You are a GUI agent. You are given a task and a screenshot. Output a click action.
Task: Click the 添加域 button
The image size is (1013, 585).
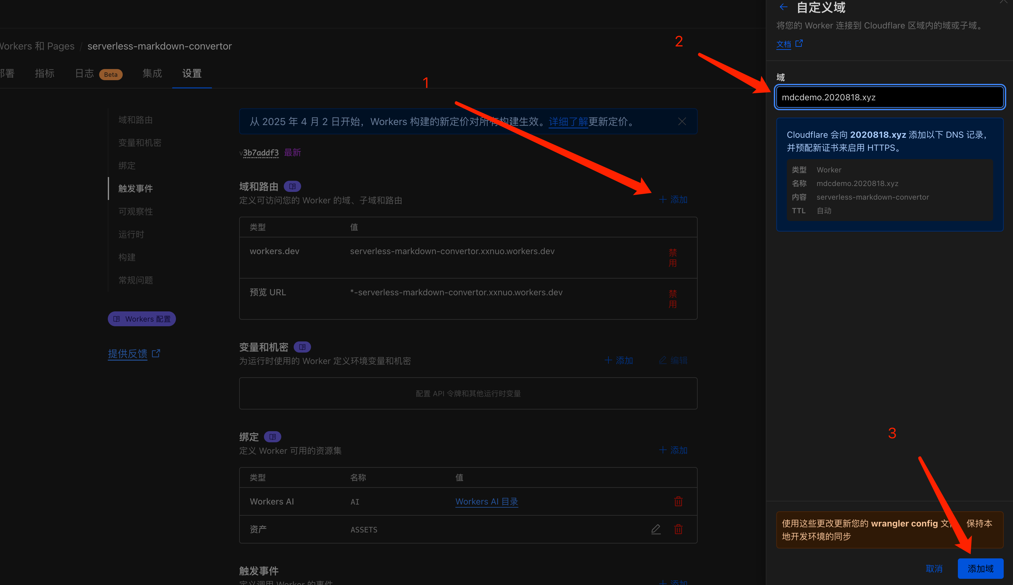click(980, 569)
